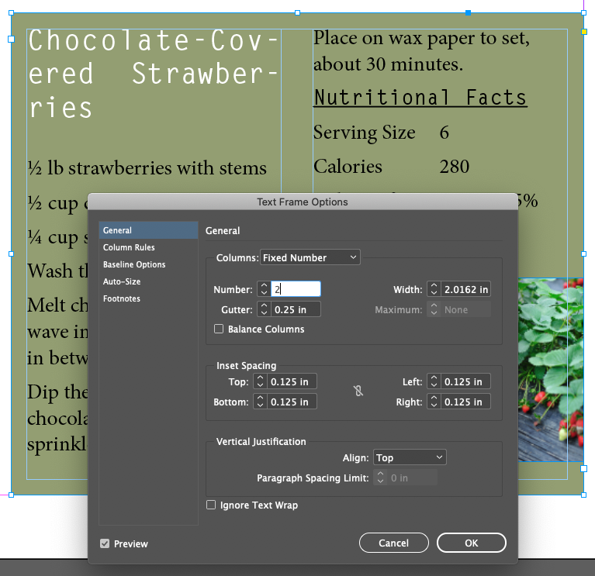Click the Right inset stepper arrows
Screen dimensions: 595x576
point(434,402)
